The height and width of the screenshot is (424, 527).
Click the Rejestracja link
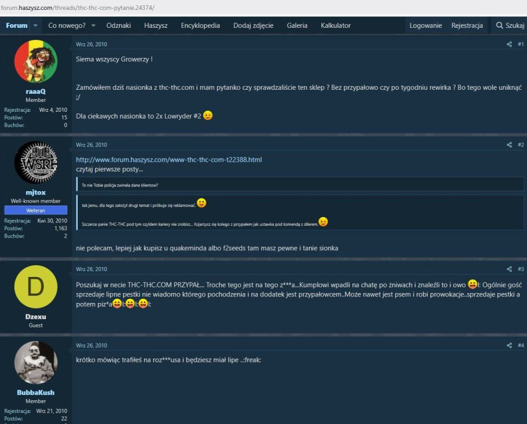(x=467, y=25)
